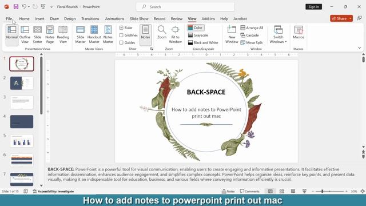Viewport: 366px width, 206px height.
Task: Open the Share button dropdown arrow
Action: coord(351,18)
